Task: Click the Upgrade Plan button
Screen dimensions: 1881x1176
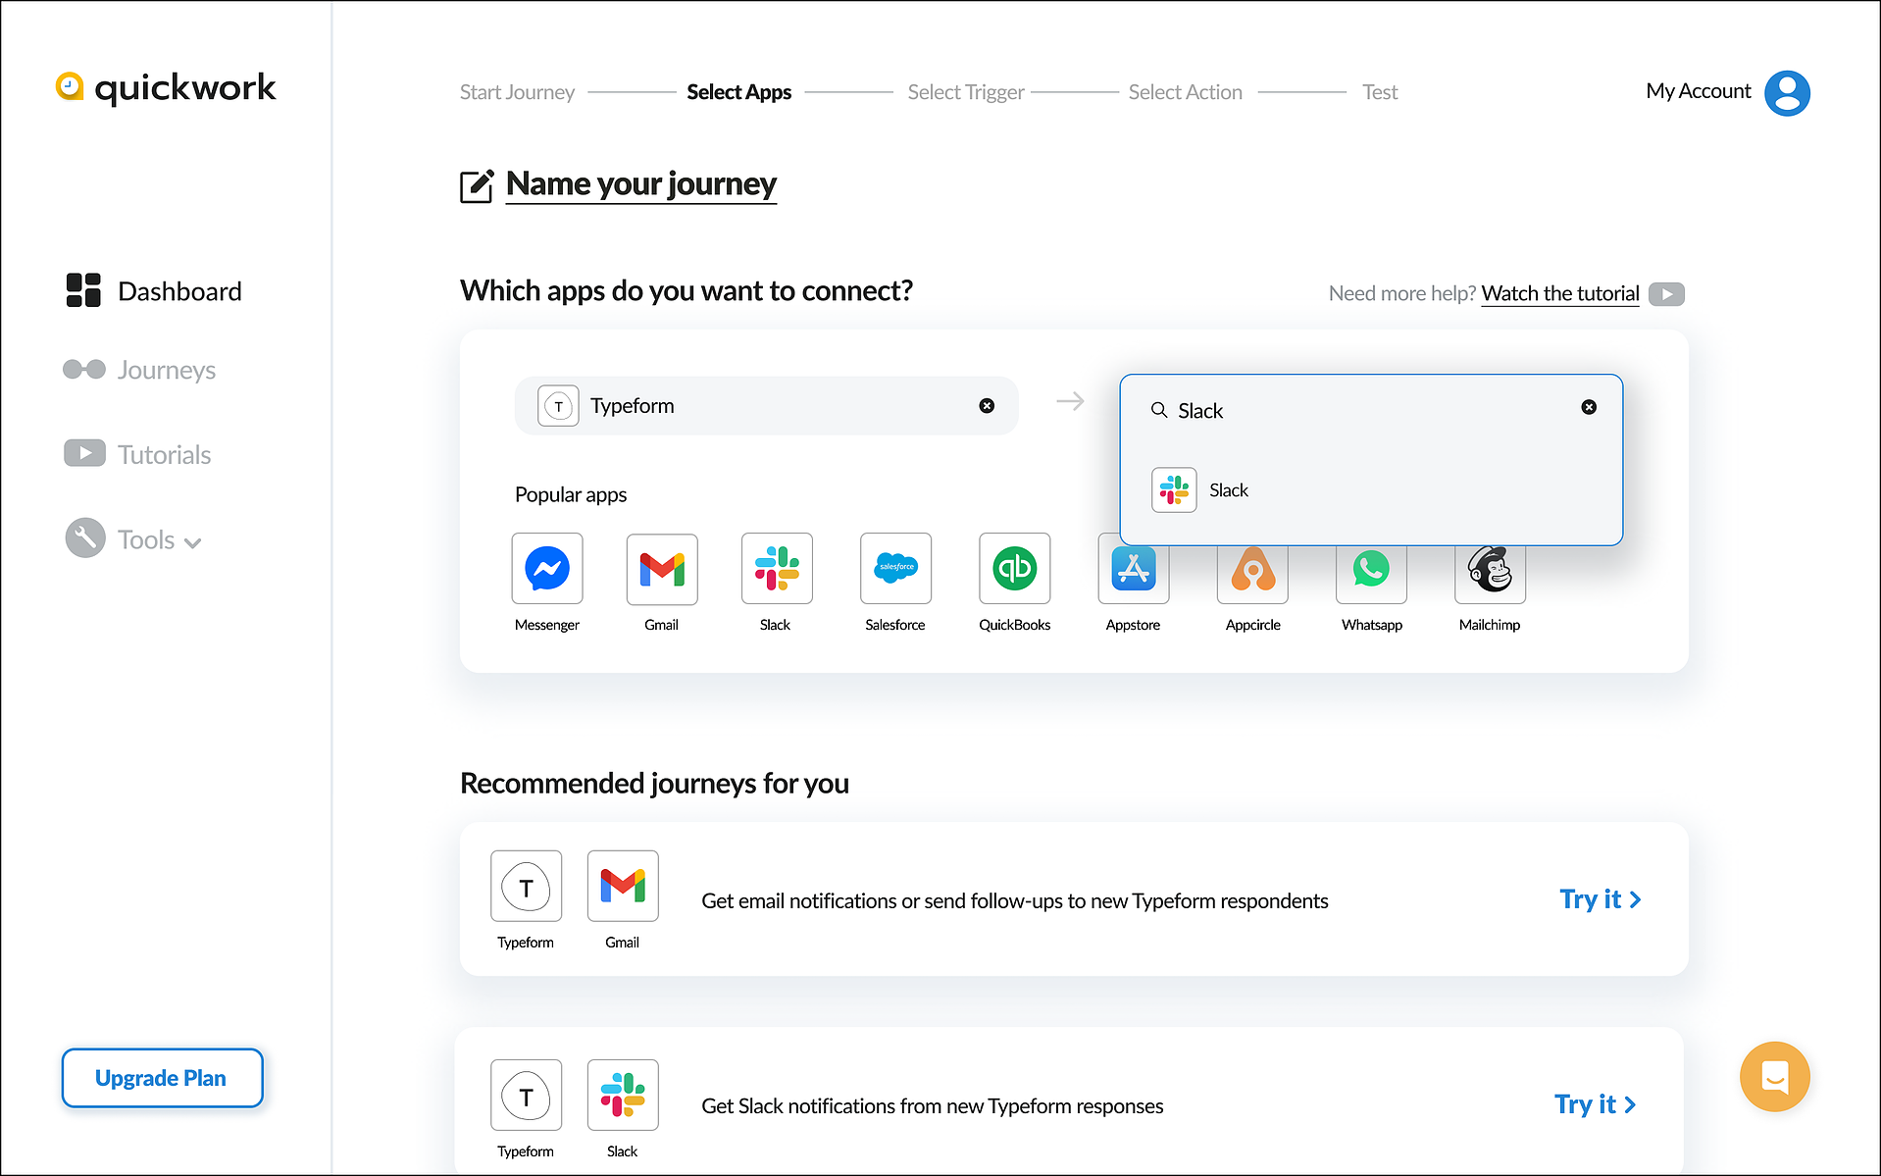Action: [x=163, y=1078]
